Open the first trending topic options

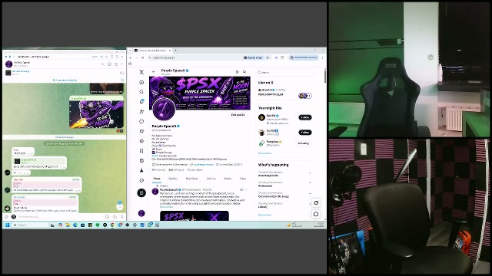[x=310, y=172]
